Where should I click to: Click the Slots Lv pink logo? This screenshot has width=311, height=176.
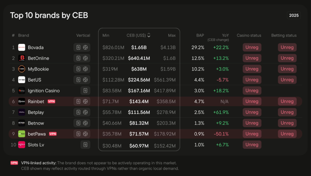(x=22, y=145)
